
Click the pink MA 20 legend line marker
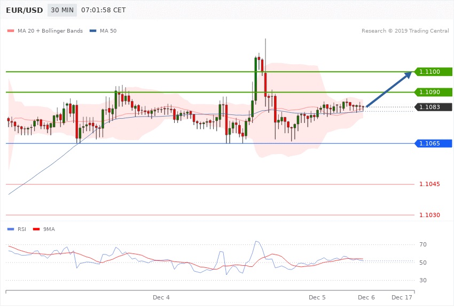(x=11, y=31)
